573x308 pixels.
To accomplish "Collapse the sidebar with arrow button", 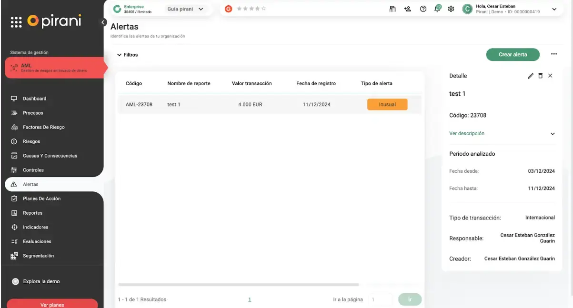I will (103, 22).
